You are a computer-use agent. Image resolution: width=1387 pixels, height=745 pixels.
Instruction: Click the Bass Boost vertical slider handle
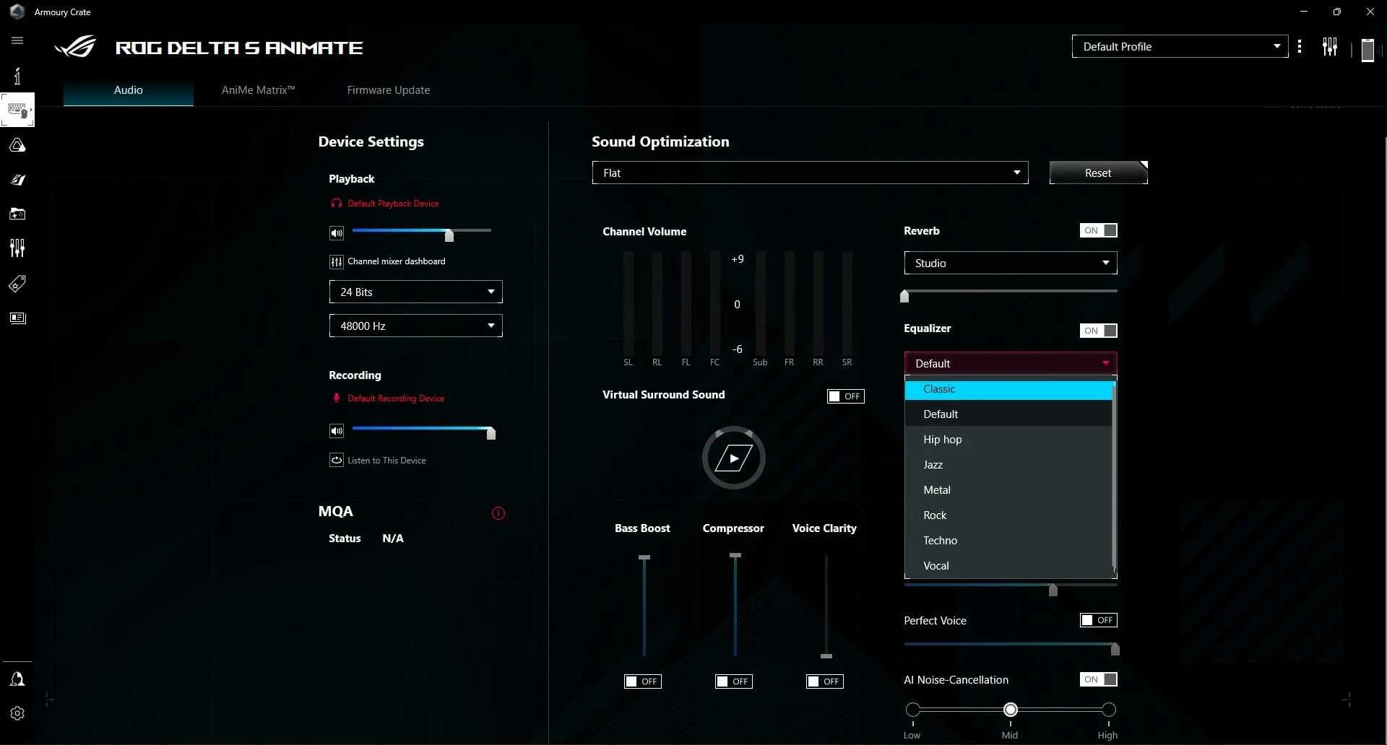[644, 557]
